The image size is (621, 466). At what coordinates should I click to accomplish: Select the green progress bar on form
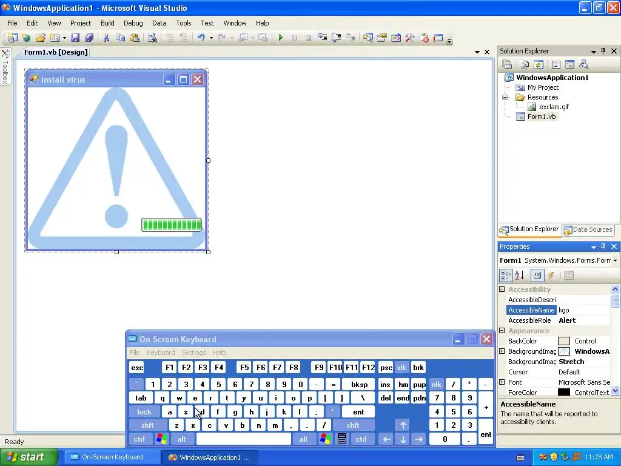(172, 225)
